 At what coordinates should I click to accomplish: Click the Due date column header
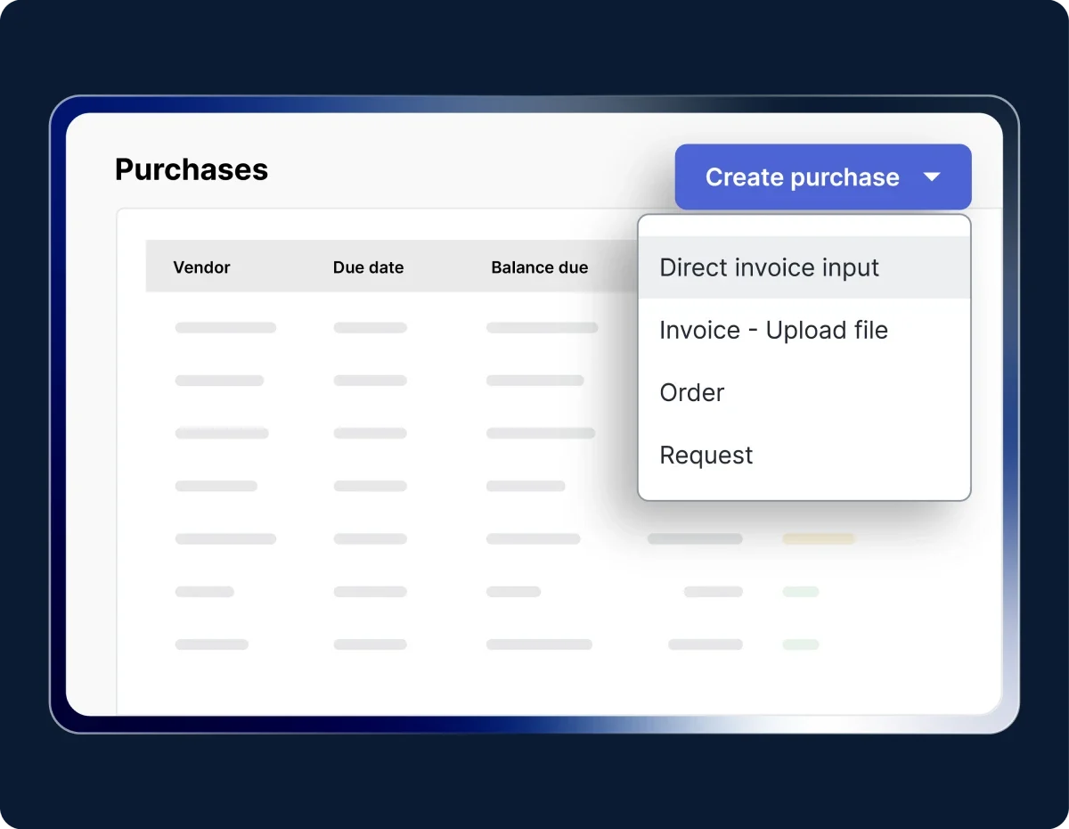click(x=368, y=267)
